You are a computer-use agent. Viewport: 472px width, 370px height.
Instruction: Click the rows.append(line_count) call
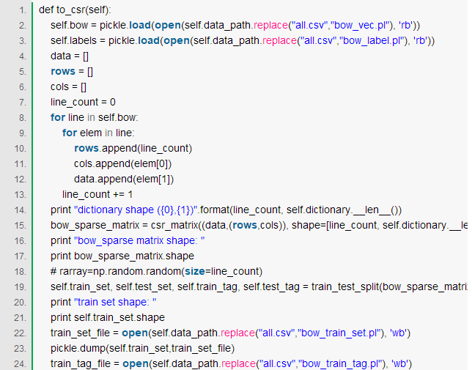tap(133, 148)
